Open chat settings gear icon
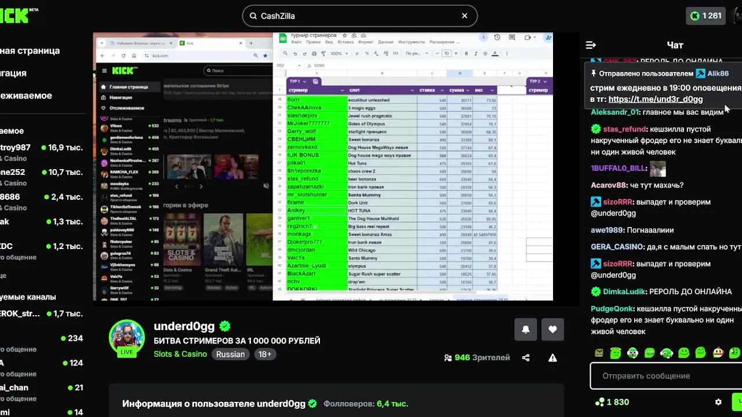Screen dimensions: 742x417 (x=718, y=402)
